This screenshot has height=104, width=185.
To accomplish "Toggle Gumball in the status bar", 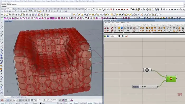I will [90, 103].
